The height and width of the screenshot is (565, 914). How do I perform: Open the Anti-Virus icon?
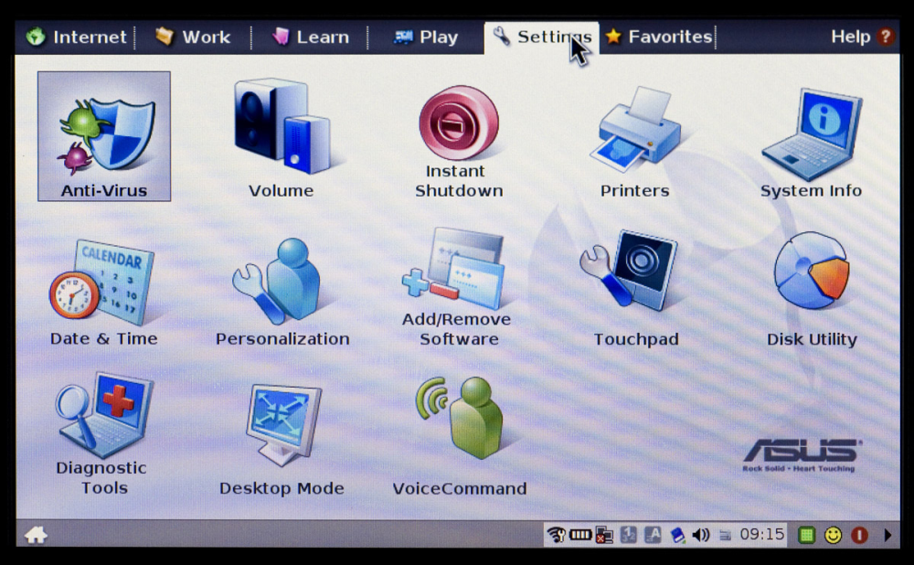click(104, 136)
